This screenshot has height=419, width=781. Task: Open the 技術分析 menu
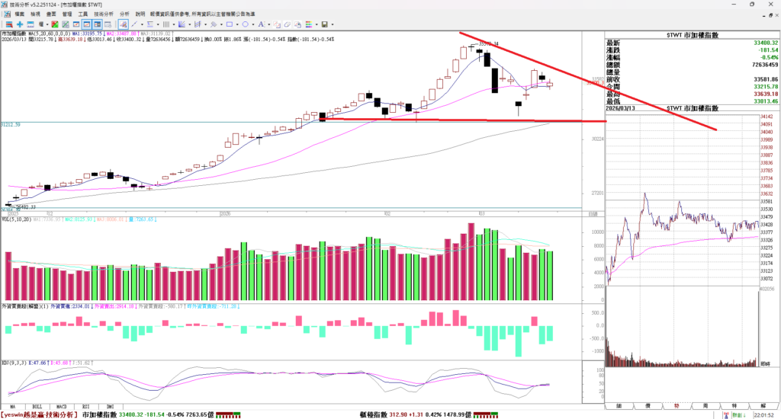point(104,14)
